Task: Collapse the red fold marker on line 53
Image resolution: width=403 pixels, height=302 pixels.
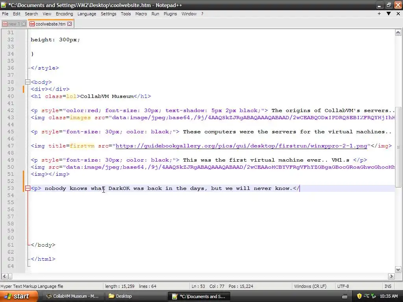Action: point(28,188)
